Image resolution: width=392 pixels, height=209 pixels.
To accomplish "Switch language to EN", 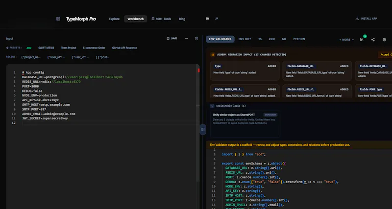I will click(207, 19).
